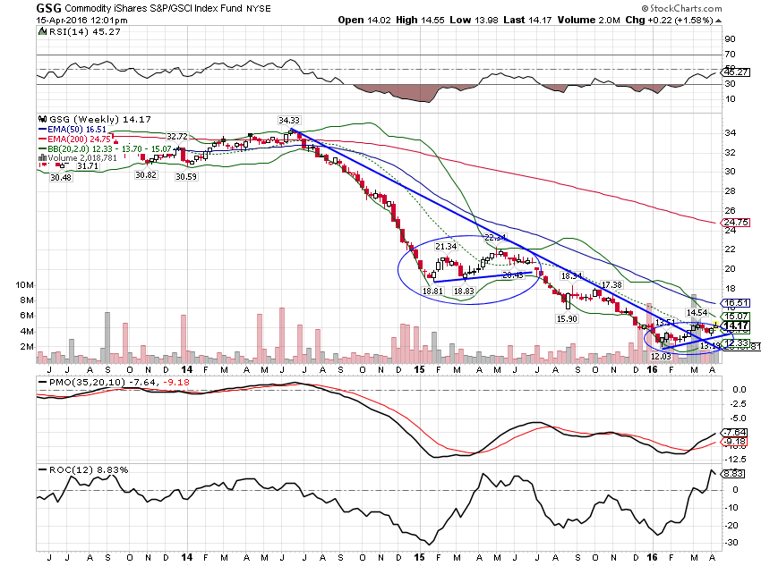Click the 24.75 red axis value tag
This screenshot has height=566, width=761.
tap(736, 223)
